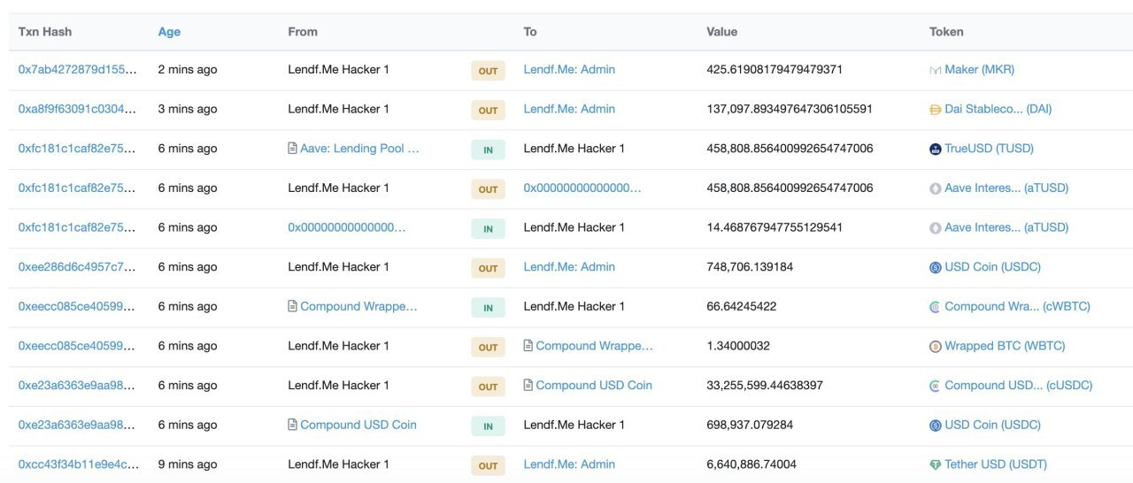1133x483 pixels.
Task: Select the value 1.34000032
Action: click(738, 346)
